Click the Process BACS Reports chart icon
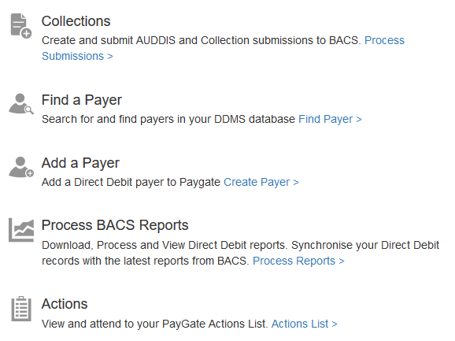 tap(21, 230)
